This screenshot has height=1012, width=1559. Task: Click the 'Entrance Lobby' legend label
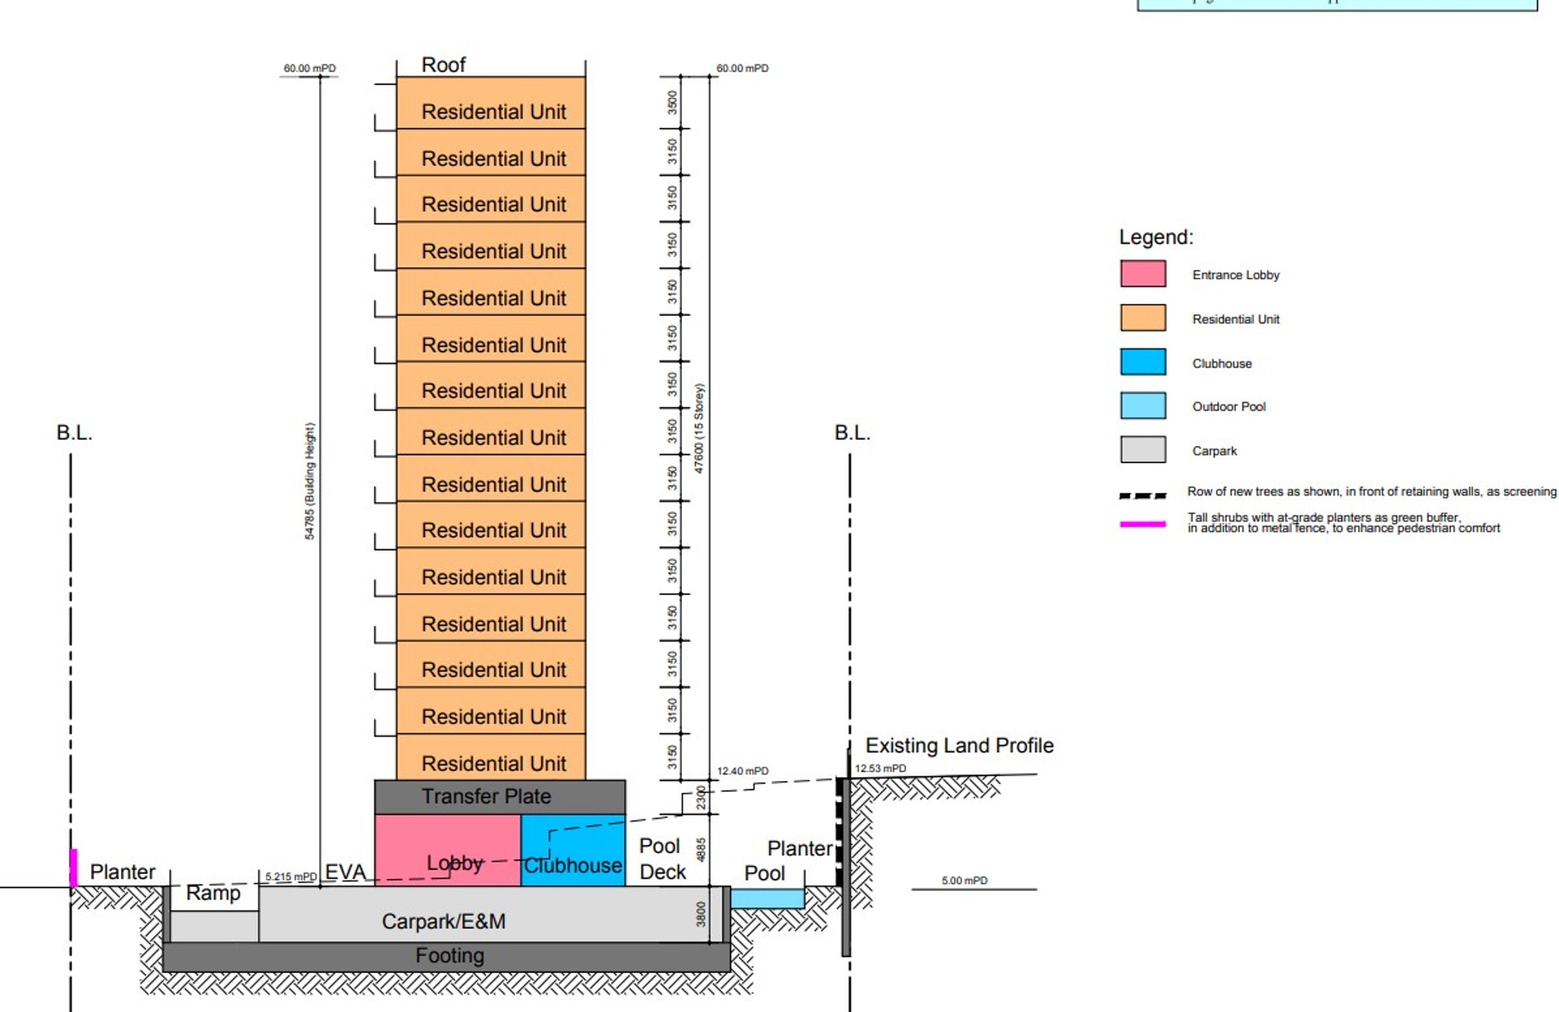click(1236, 275)
